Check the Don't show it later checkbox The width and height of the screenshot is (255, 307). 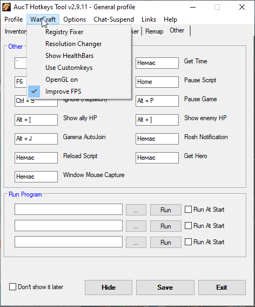point(13,287)
